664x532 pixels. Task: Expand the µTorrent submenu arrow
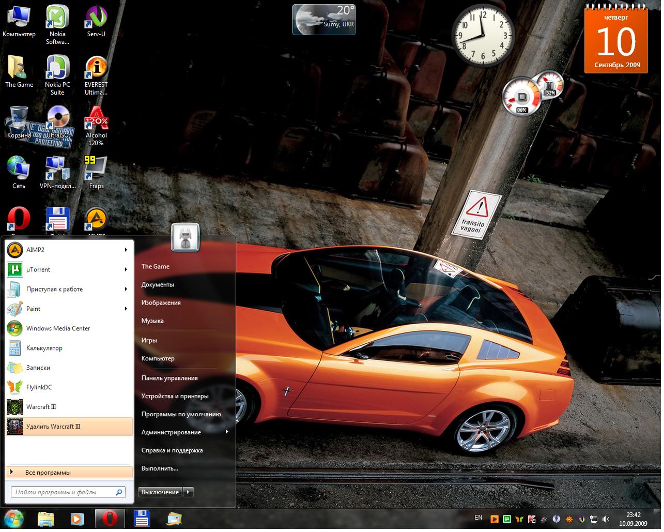click(x=126, y=270)
